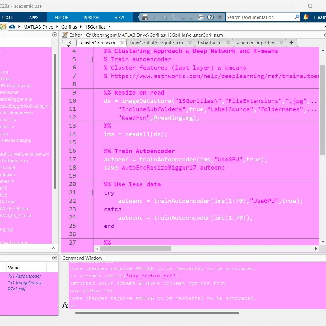This screenshot has width=326, height=326.
Task: Close the trybarbie.m tab
Action: click(228, 43)
